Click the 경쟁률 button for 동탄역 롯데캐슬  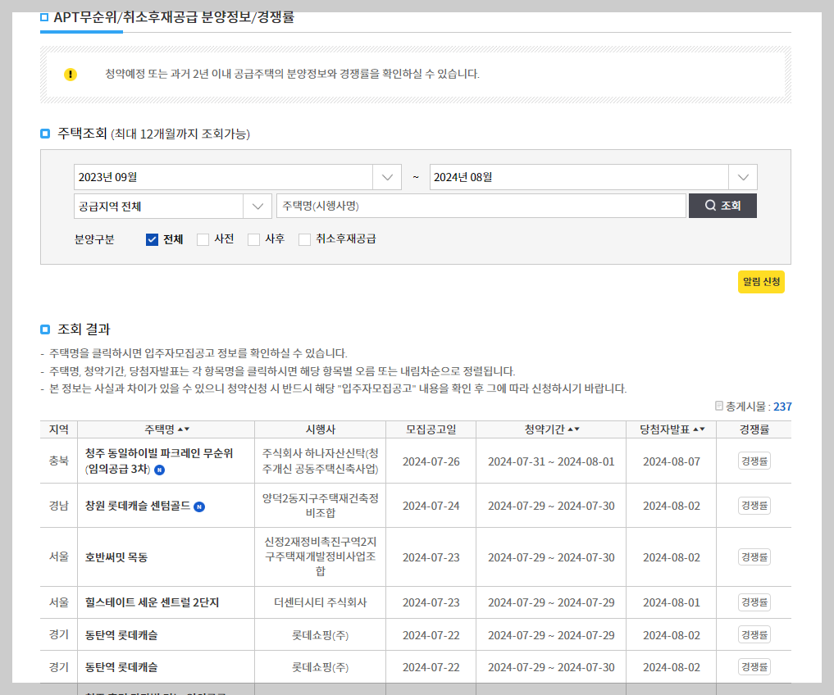(754, 634)
